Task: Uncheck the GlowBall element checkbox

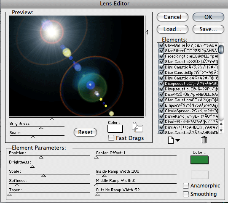Action: [161, 45]
